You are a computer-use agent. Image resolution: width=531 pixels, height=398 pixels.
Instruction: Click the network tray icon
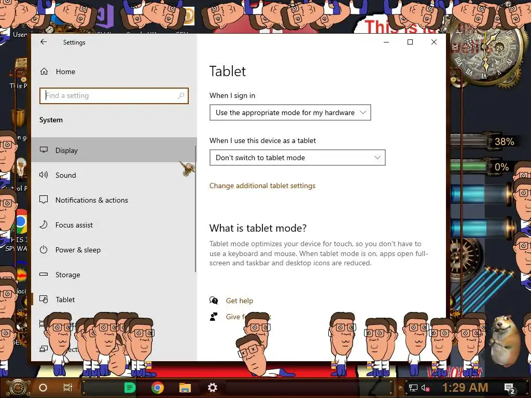coord(413,388)
